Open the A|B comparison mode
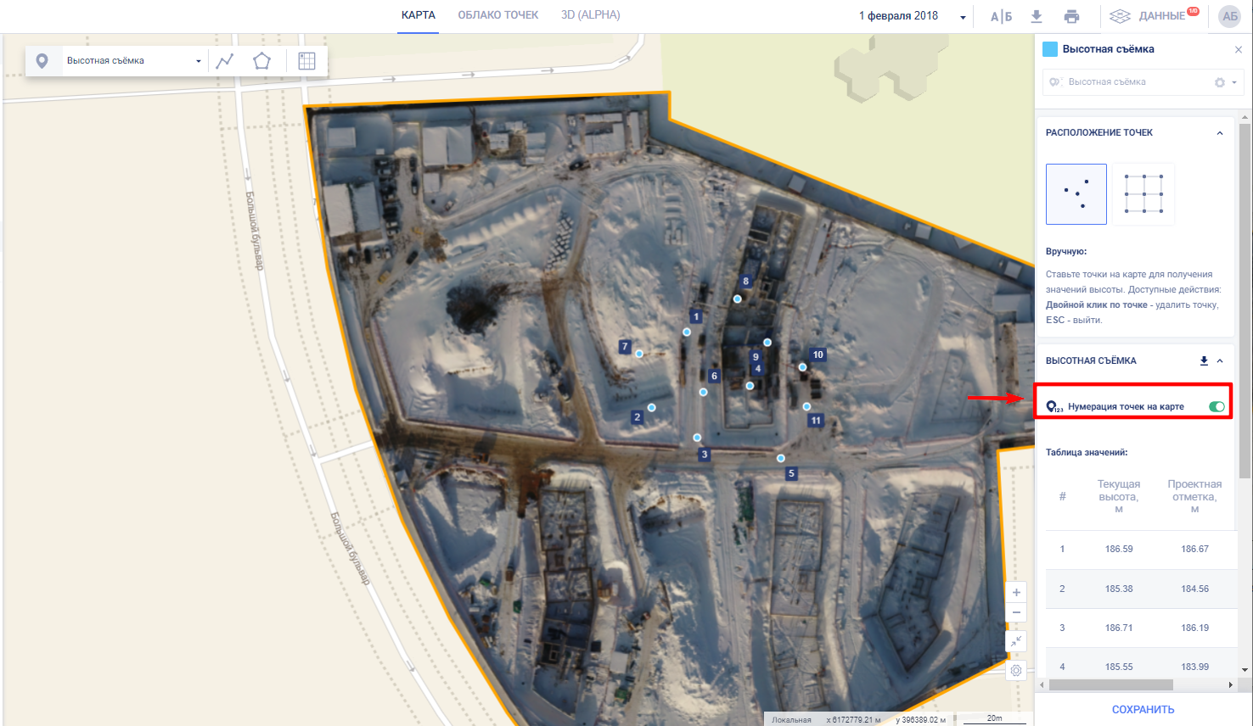The height and width of the screenshot is (726, 1253). point(1001,16)
